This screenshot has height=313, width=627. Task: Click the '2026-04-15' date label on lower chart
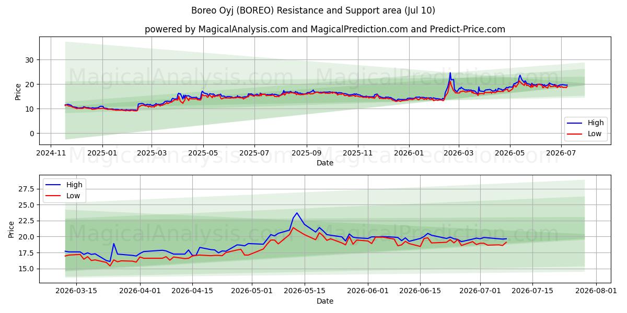192,292
